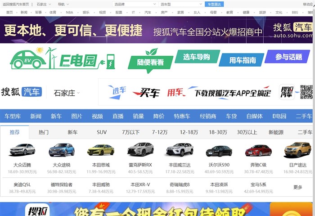Open 特惠车 in the blue navigation bar

click(182, 116)
